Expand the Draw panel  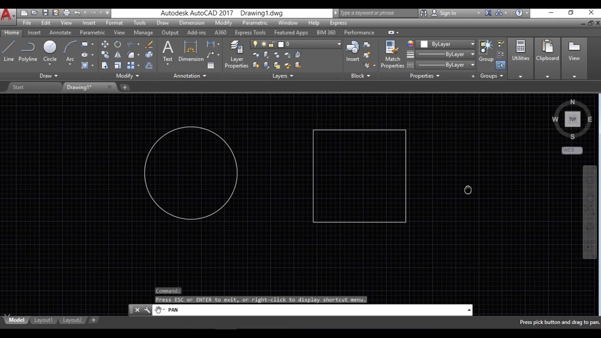point(49,76)
